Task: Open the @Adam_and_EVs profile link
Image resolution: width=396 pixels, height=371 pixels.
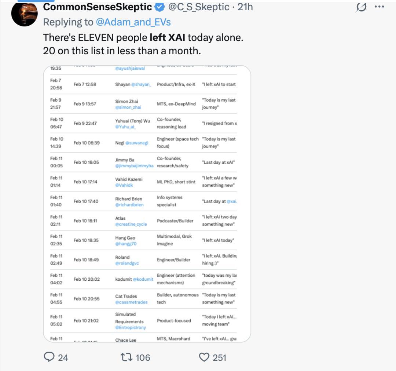Action: 133,22
